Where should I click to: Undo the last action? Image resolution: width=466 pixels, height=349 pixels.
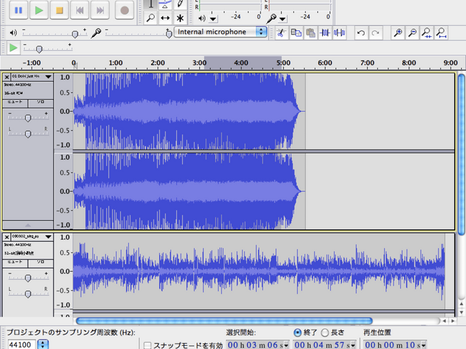coord(361,32)
